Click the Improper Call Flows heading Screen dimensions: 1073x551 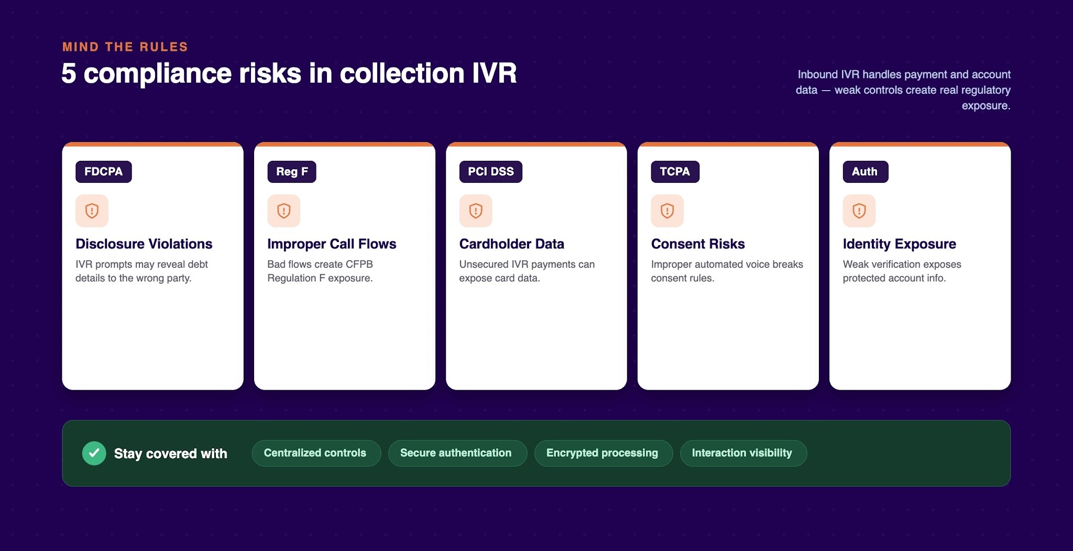332,244
